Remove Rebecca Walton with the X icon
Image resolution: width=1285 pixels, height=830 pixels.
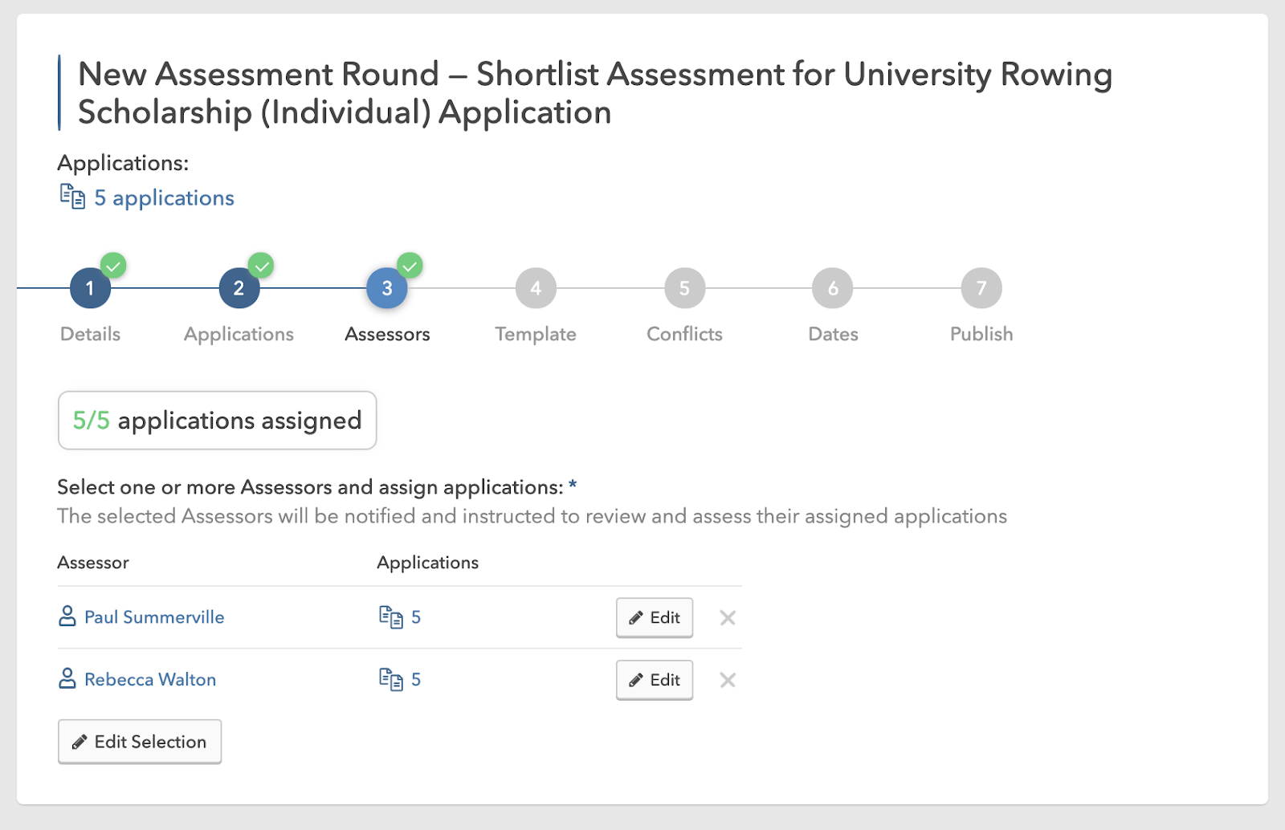click(728, 681)
